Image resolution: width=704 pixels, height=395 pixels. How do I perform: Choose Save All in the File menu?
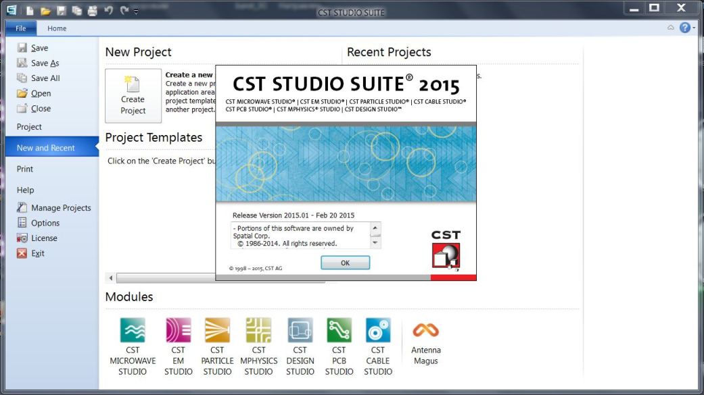pos(39,78)
